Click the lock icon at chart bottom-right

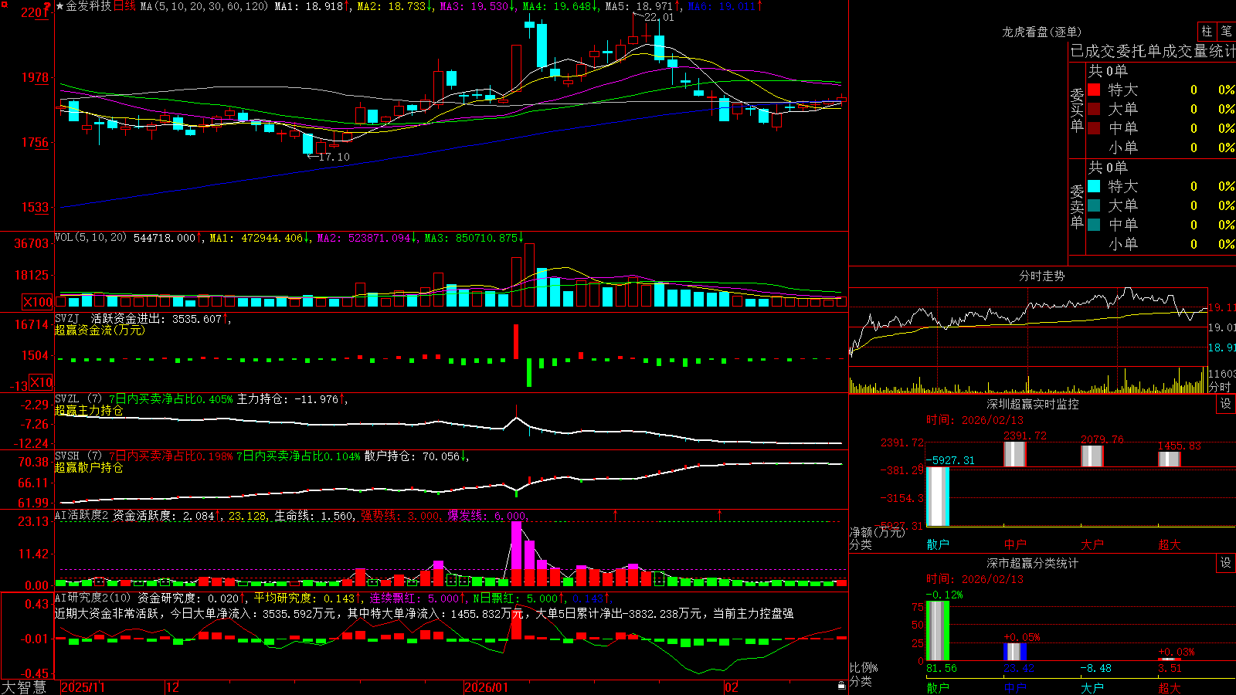[841, 686]
